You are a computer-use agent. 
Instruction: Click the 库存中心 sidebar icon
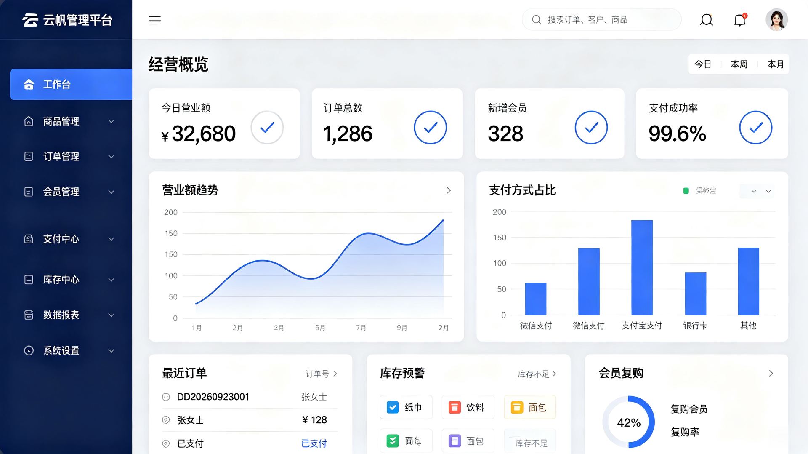click(x=29, y=280)
